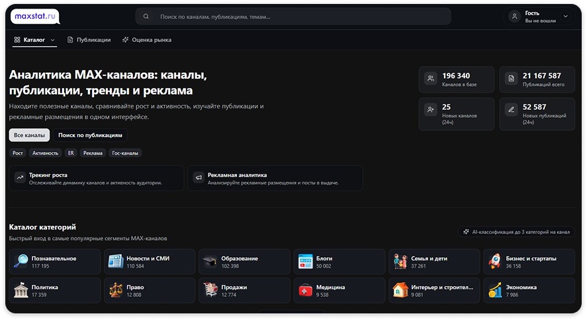The width and height of the screenshot is (587, 320).
Task: Open the Новости и СМИ newspaper icon
Action: pyautogui.click(x=116, y=262)
